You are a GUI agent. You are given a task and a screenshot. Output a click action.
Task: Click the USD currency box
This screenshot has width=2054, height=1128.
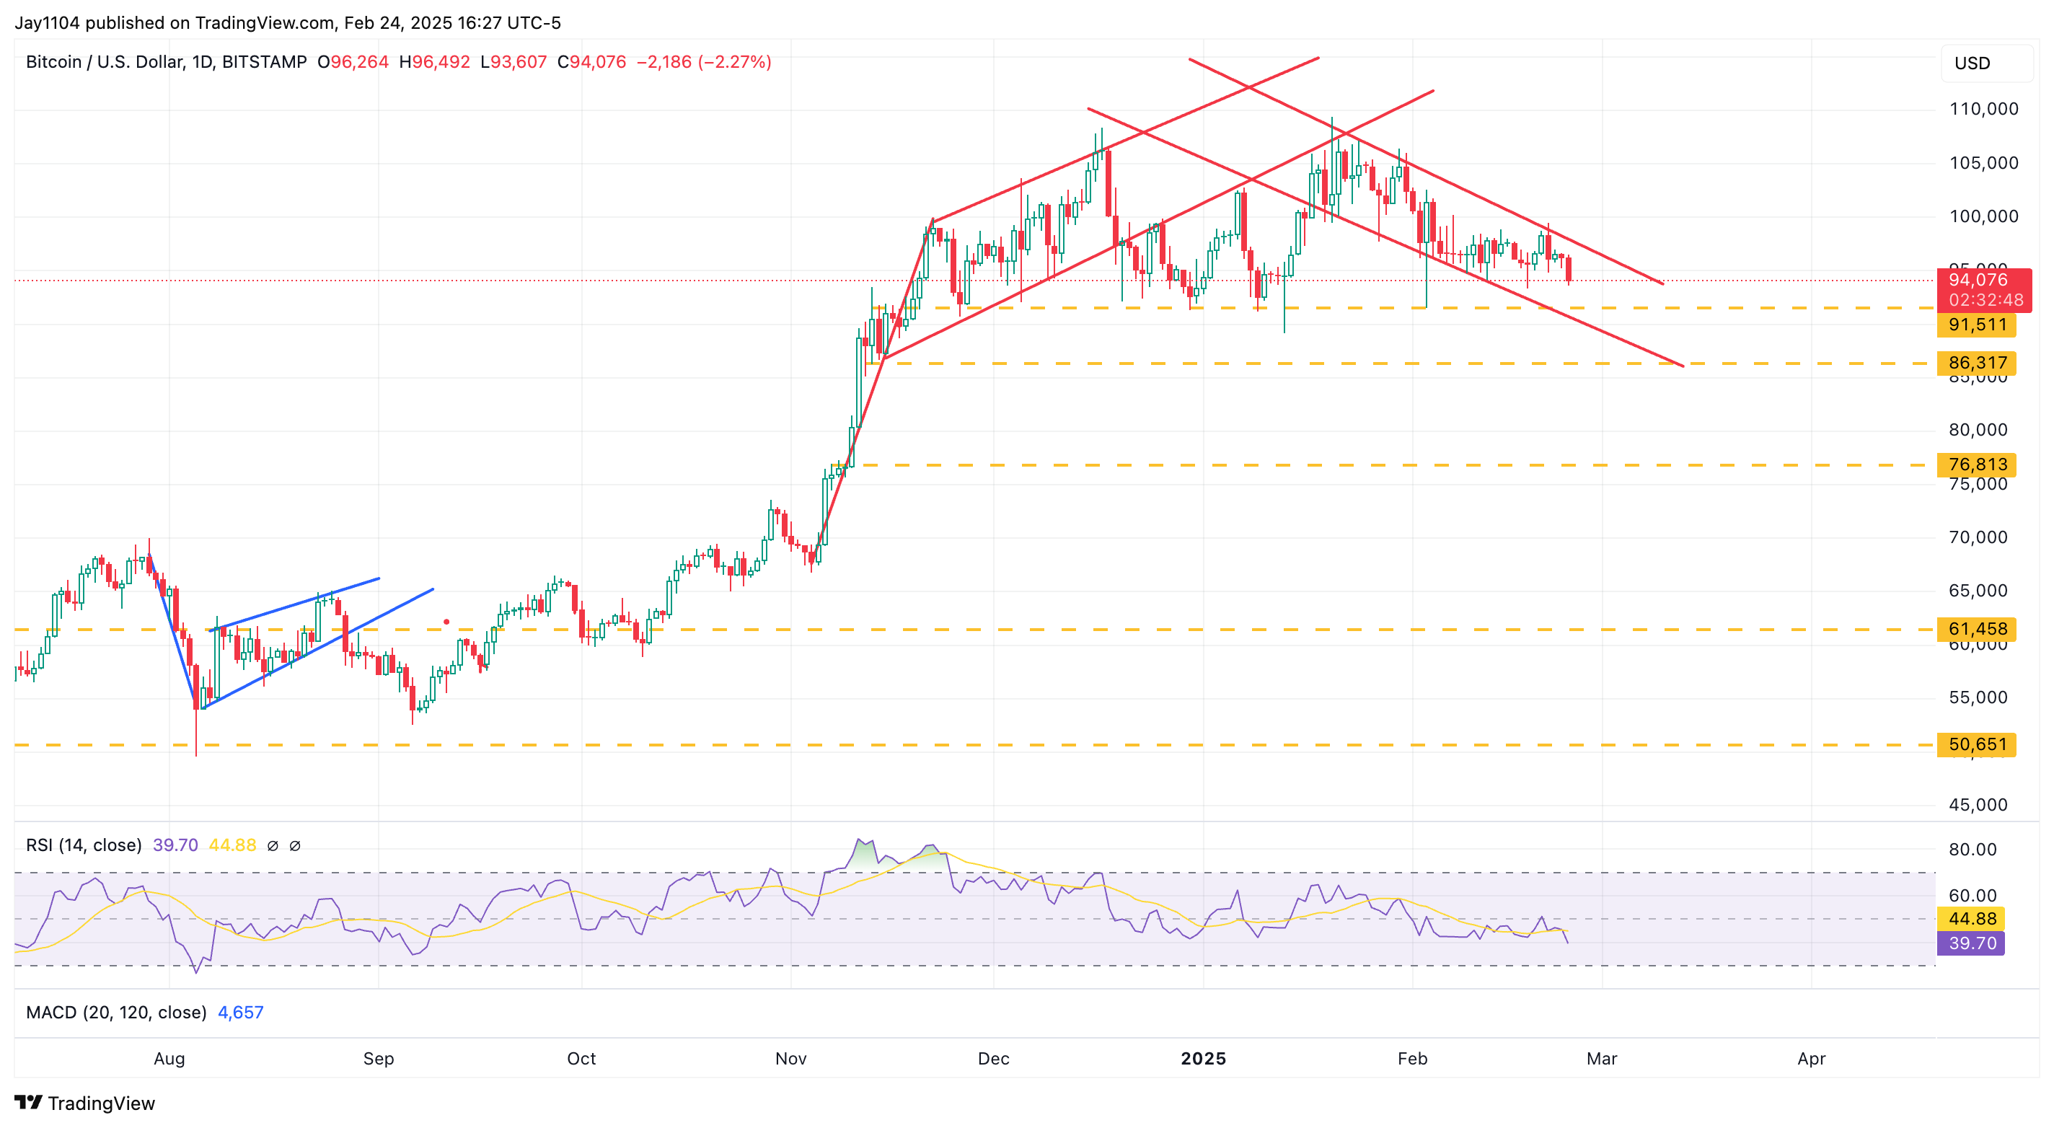point(1986,63)
